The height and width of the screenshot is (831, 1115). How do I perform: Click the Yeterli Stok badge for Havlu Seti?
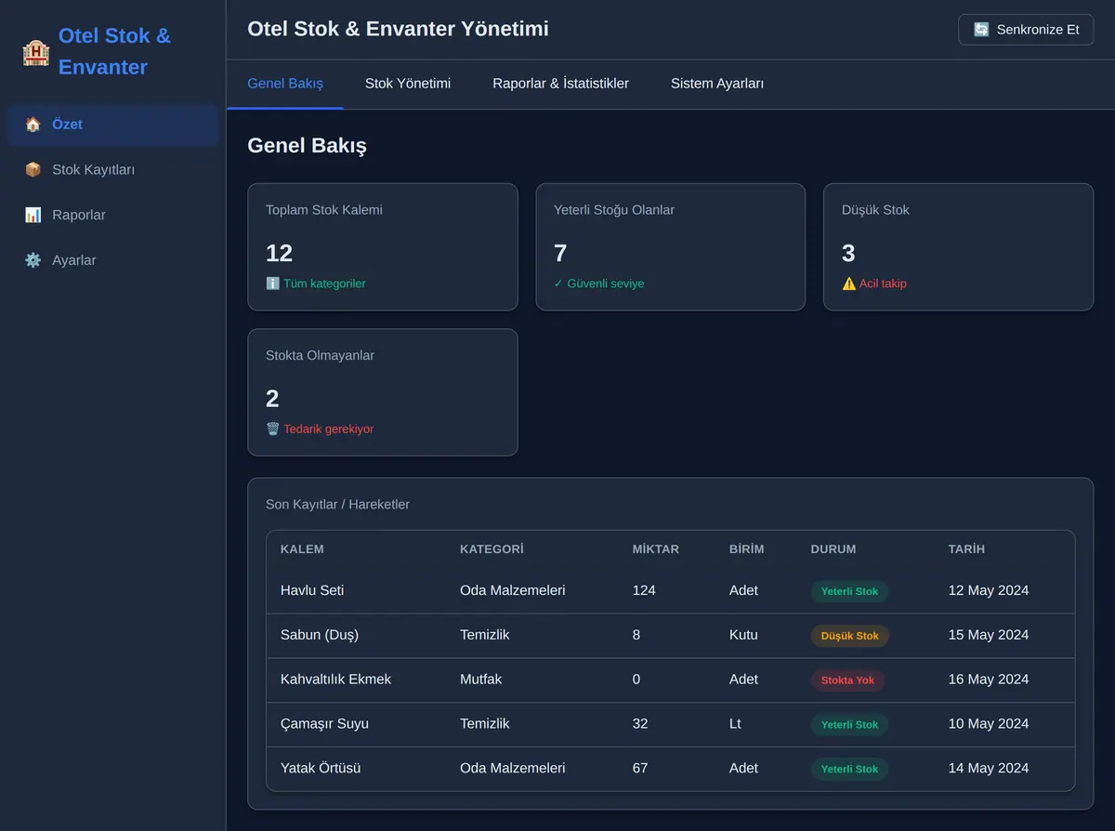[850, 591]
